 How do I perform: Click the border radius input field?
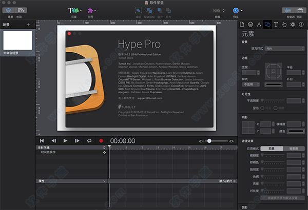point(294,73)
